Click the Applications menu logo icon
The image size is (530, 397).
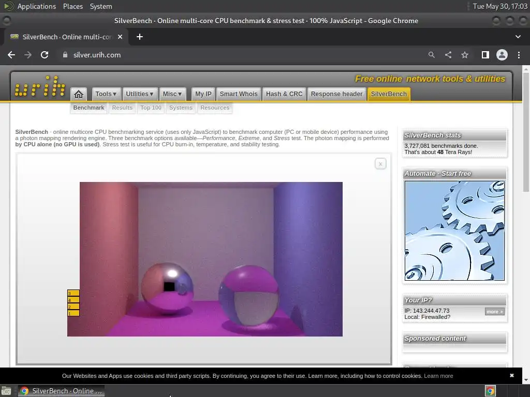(x=9, y=6)
